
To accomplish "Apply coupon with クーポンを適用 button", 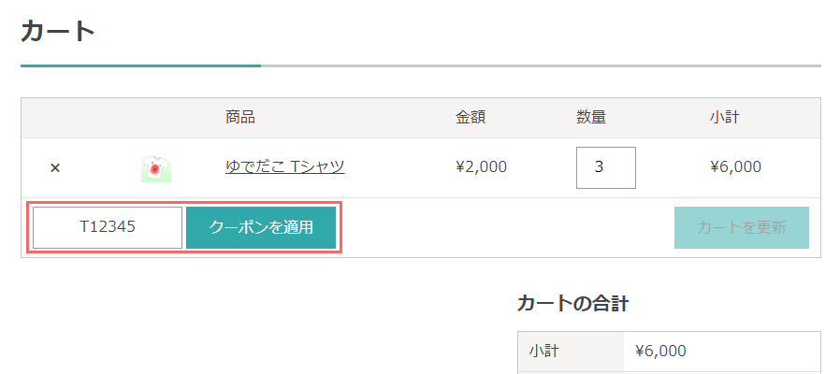I will pyautogui.click(x=261, y=228).
